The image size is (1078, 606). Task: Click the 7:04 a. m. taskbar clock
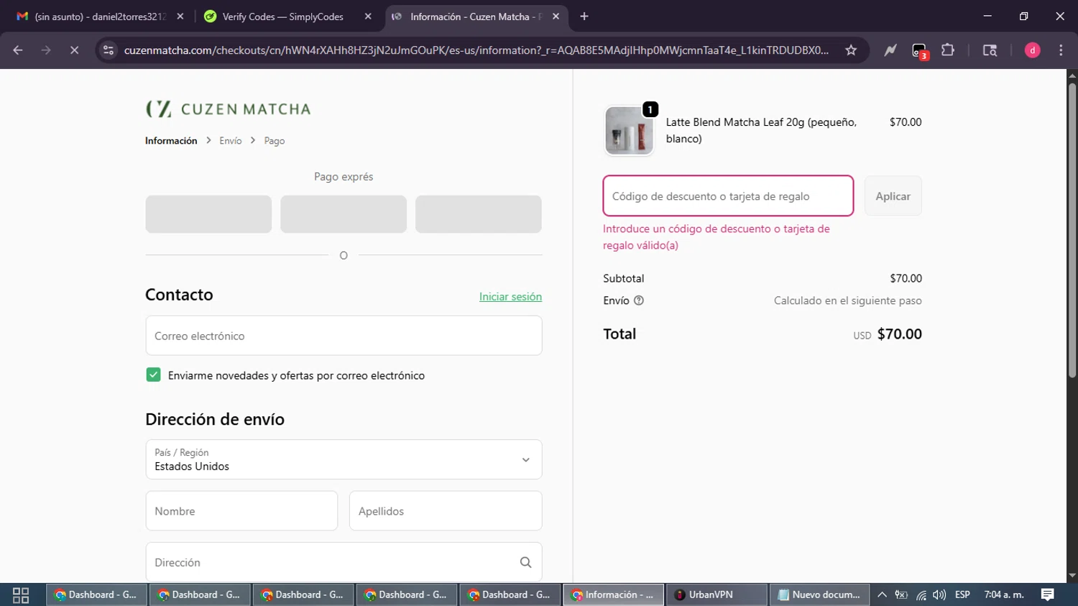(1004, 594)
